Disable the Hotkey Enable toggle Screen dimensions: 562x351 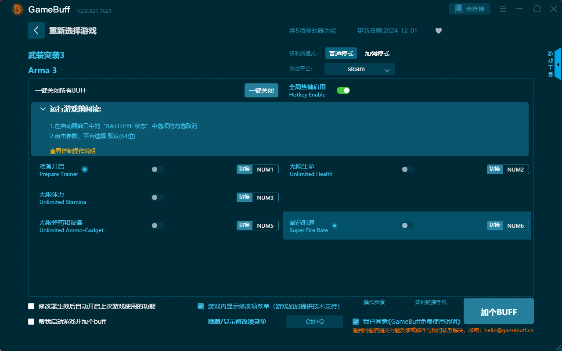tap(343, 90)
